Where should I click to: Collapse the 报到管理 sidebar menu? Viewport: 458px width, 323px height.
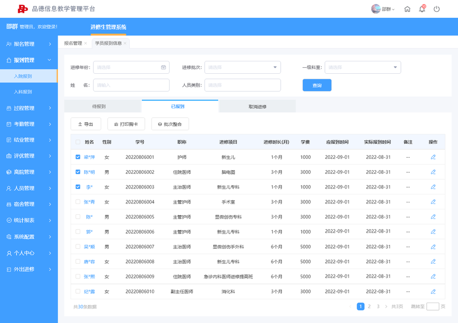[x=29, y=60]
